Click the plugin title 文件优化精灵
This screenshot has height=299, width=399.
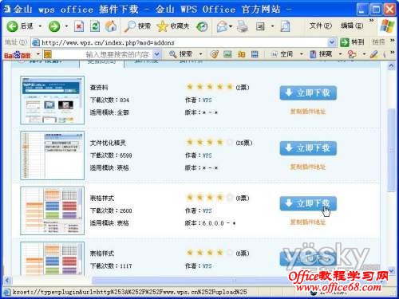coord(108,143)
